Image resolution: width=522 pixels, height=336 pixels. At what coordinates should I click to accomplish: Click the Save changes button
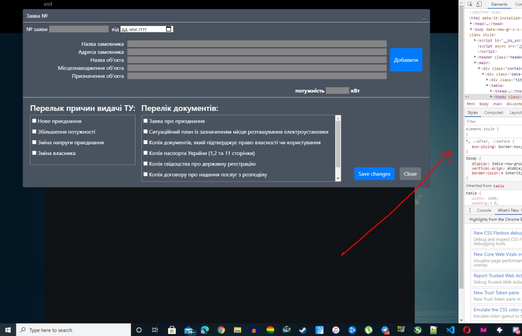coord(374,174)
